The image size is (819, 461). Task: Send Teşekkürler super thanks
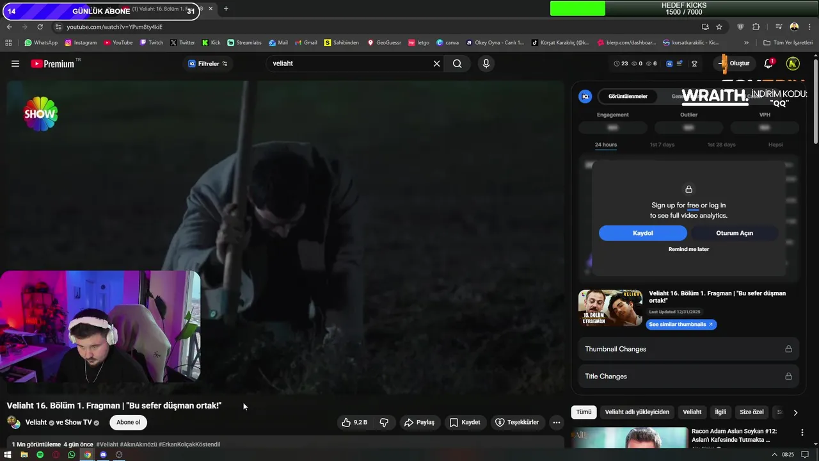coord(517,422)
